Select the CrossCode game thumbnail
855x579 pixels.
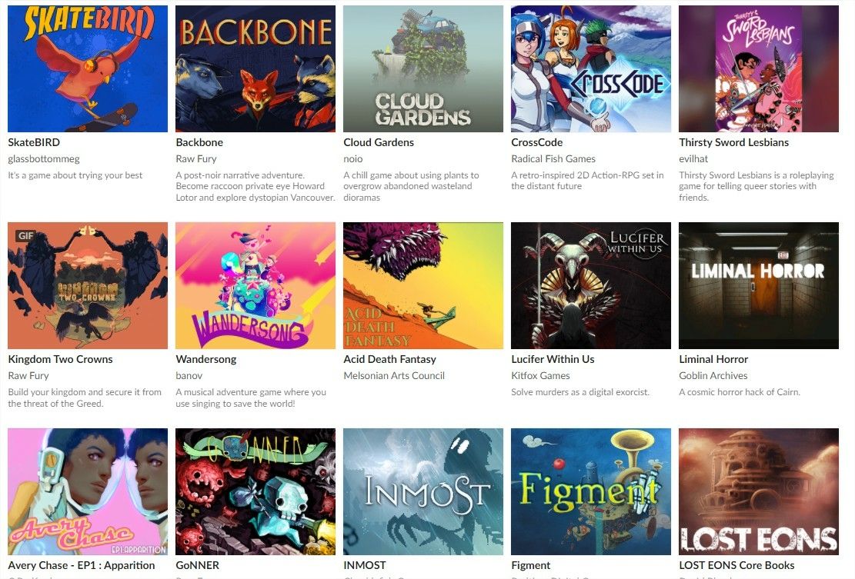pos(591,68)
